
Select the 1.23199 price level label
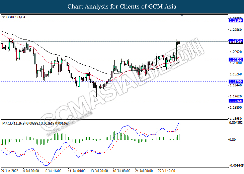(236, 21)
